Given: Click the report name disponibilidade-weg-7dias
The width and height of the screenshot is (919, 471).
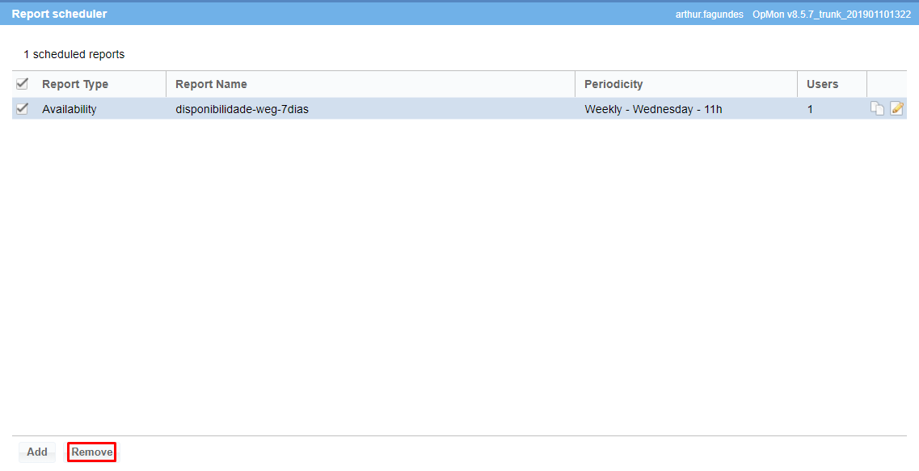Looking at the screenshot, I should tap(242, 109).
